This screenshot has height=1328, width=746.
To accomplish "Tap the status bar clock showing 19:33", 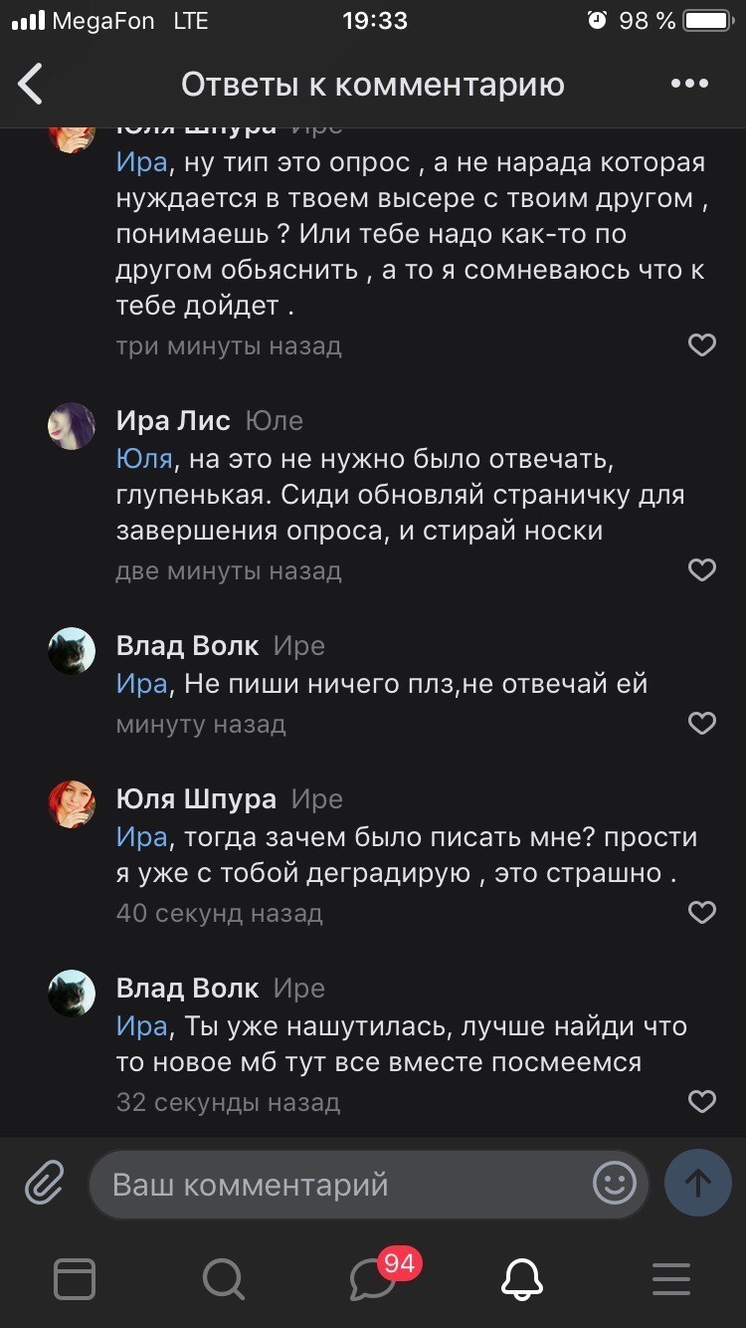I will (375, 18).
